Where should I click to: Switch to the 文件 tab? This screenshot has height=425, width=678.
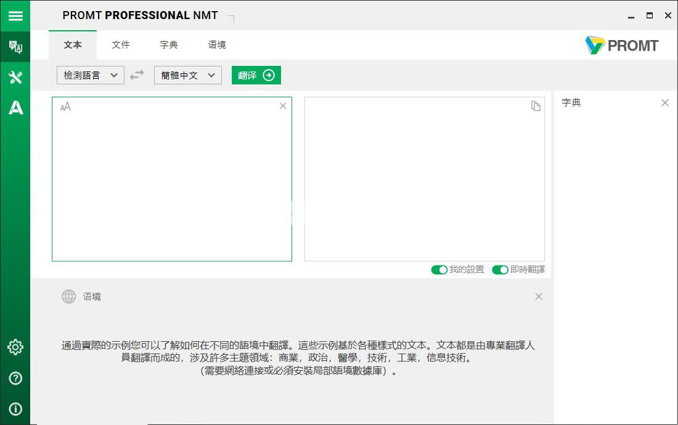click(x=121, y=45)
